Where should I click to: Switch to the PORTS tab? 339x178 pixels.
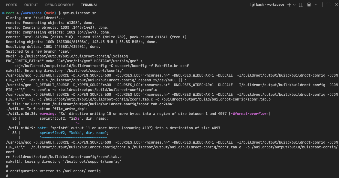[x=11, y=5]
